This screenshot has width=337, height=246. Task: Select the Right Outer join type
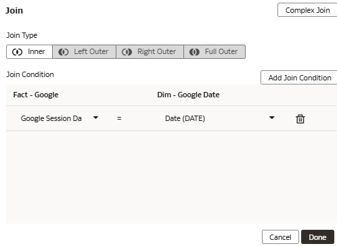(x=150, y=51)
